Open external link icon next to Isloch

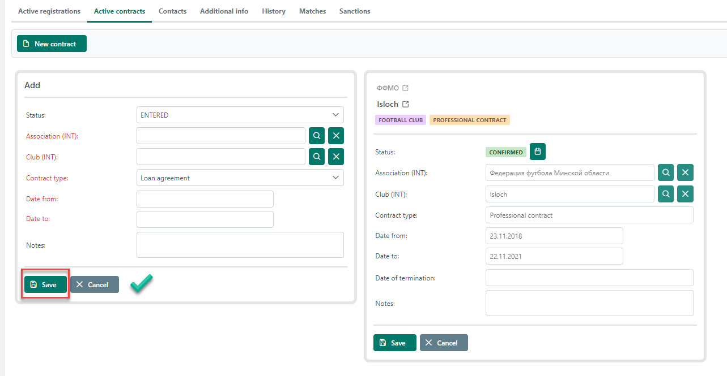tap(406, 104)
